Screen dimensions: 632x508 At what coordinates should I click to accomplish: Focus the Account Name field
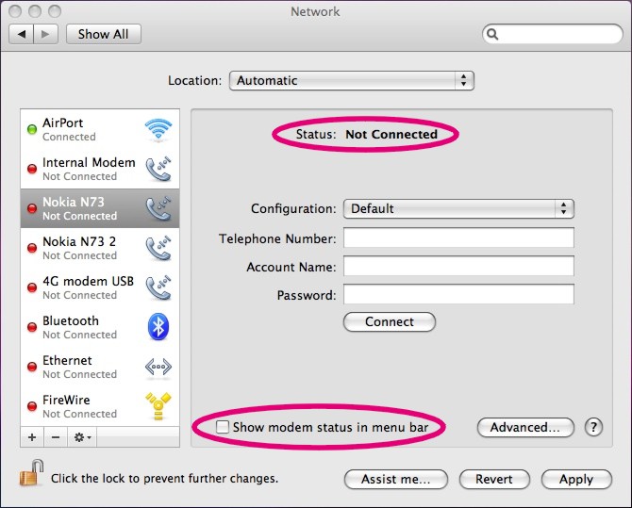point(458,266)
